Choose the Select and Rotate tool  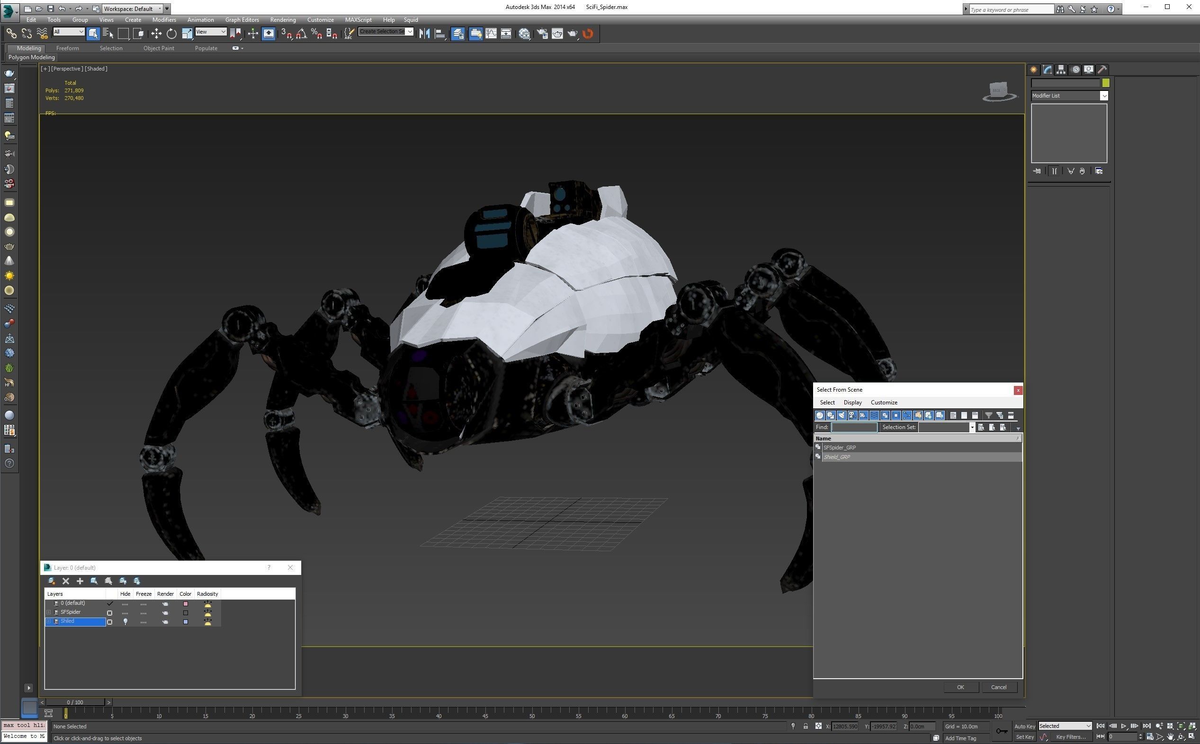(x=172, y=34)
